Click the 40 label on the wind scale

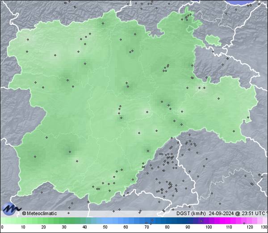click(x=85, y=227)
